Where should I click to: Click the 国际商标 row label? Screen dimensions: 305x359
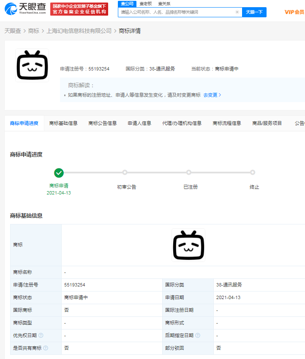(x=22, y=310)
